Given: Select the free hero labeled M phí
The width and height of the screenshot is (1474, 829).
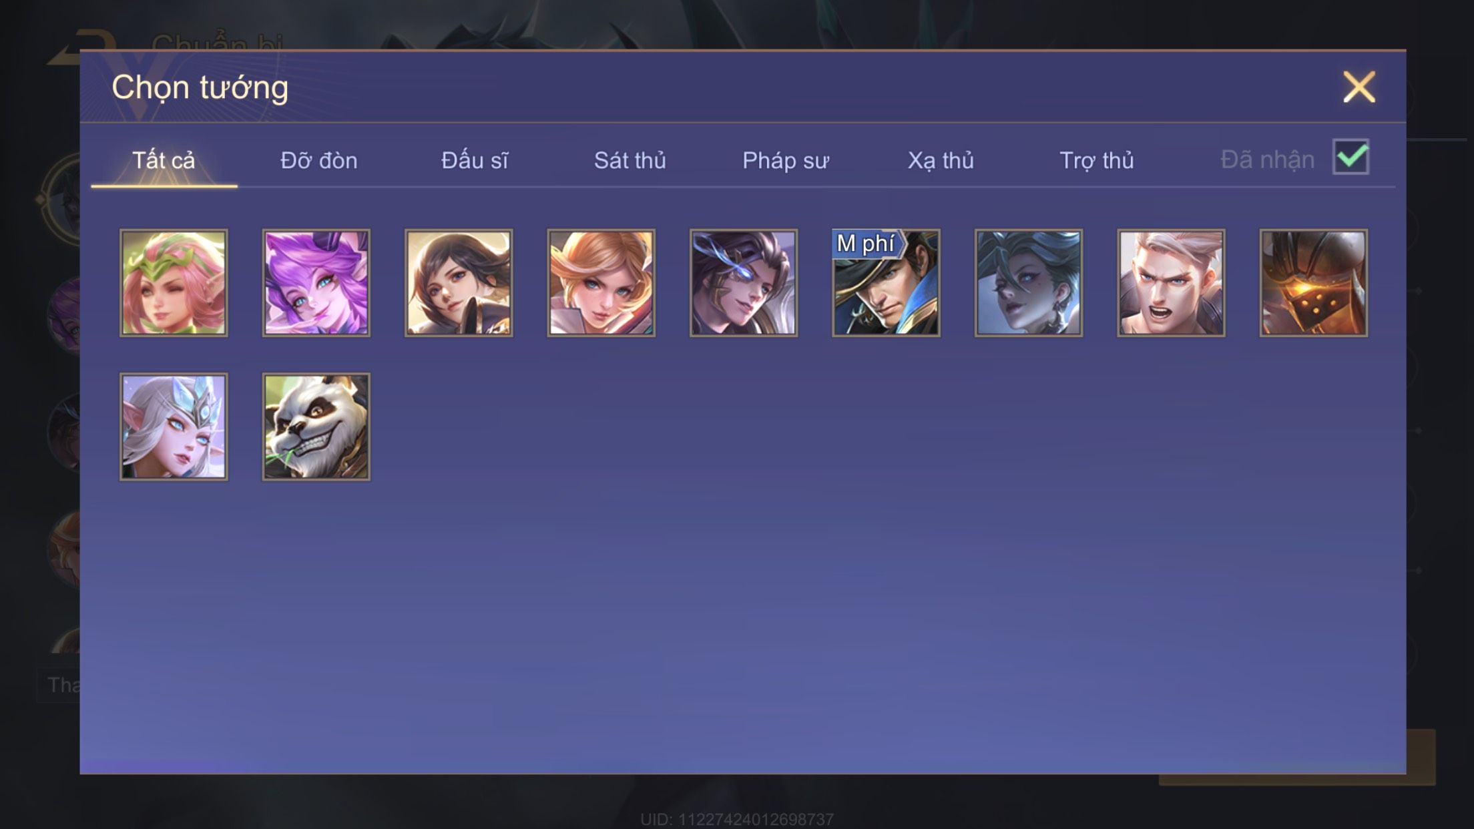Looking at the screenshot, I should coord(886,283).
